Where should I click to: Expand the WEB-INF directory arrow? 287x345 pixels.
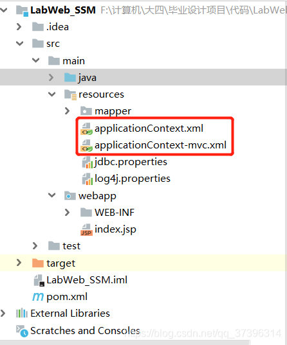[x=67, y=212]
